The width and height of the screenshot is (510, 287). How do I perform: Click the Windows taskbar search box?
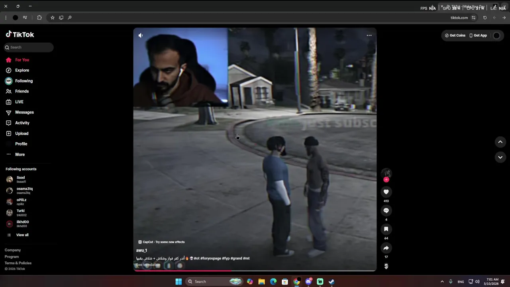pos(214,282)
